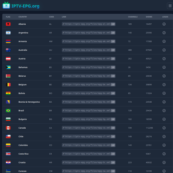Screen dimensions: 173x173
Task: Click the Albania flag icon
Action: (x=8, y=24)
